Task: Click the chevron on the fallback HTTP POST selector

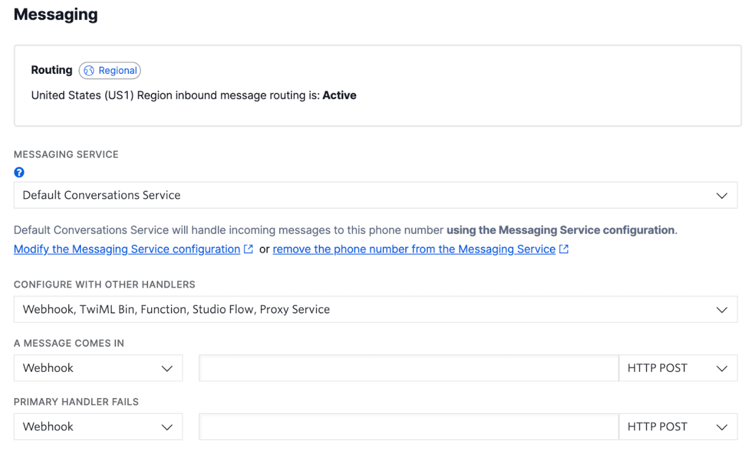Action: 722,426
